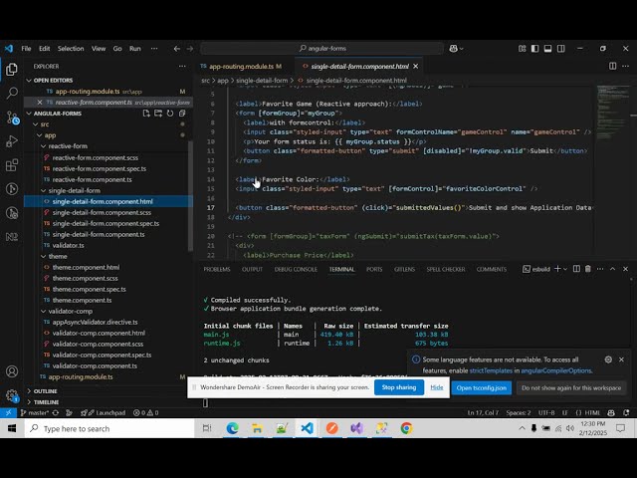Click New Folder icon in ANGULAR-FORMS header

click(x=158, y=114)
